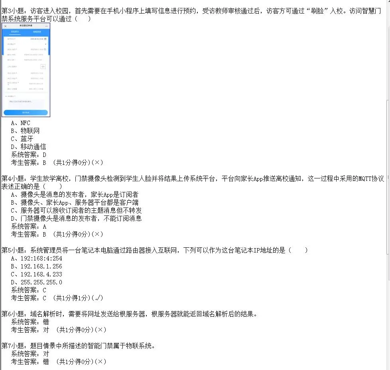This screenshot has height=370, width=390.
Task: Select answer option B、物联网 under question 3
Action: (24, 131)
